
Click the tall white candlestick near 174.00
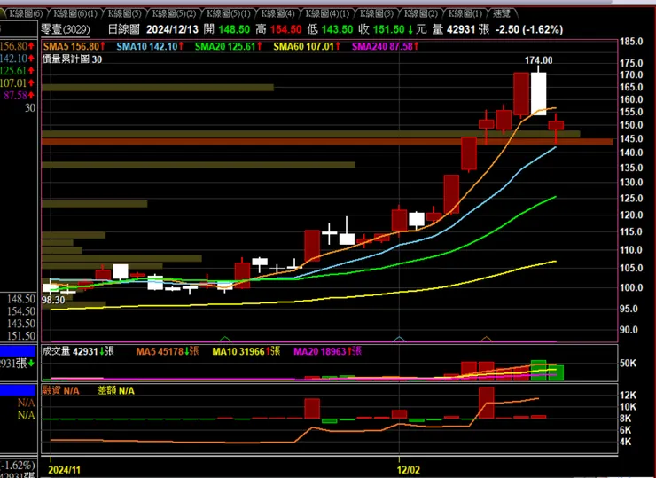(x=538, y=93)
